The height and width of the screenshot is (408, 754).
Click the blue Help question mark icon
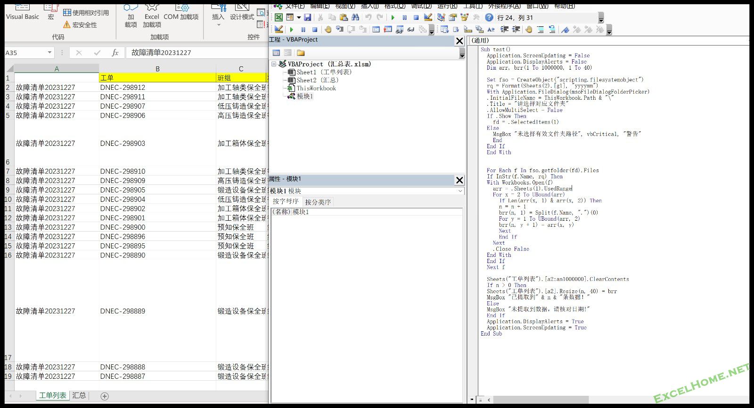click(489, 17)
